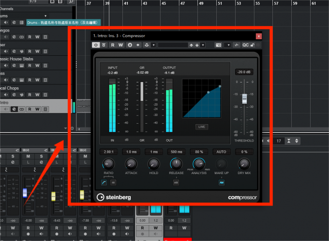Toggle the AM auto make-up button

pos(222,182)
